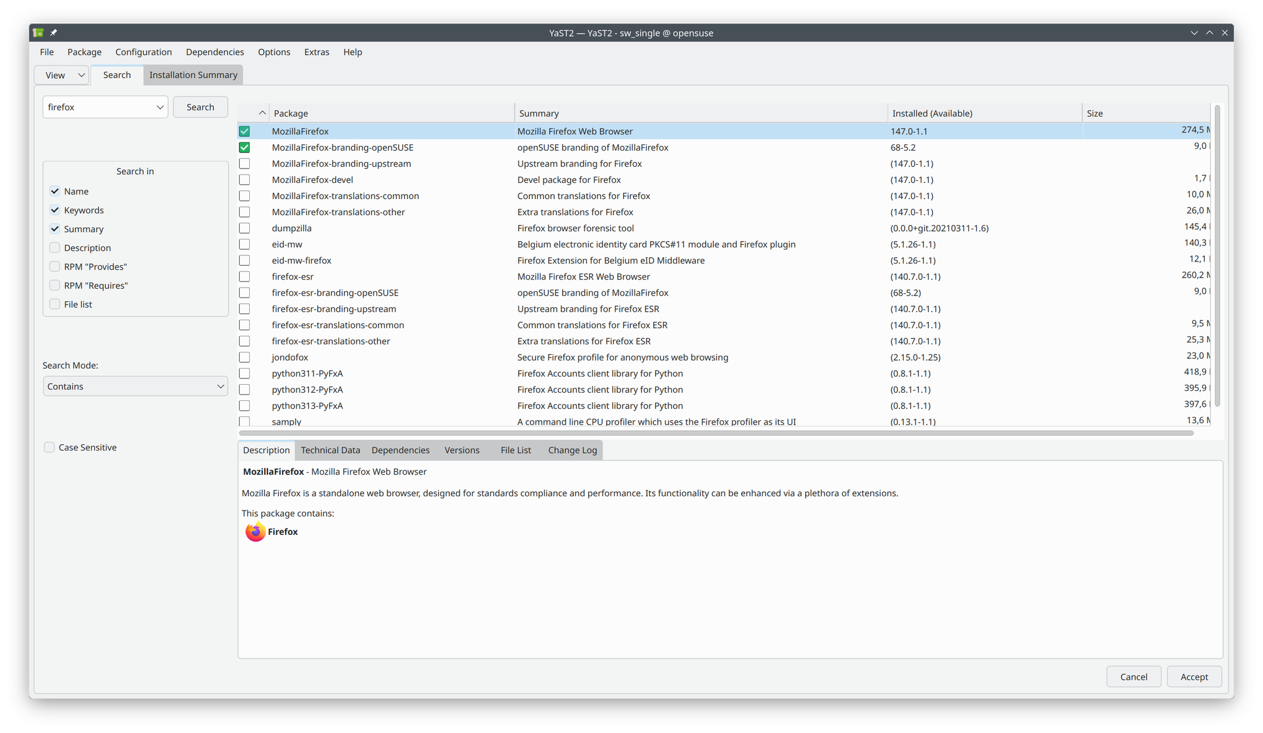
Task: Switch to the Installation Summary tab
Action: click(193, 75)
